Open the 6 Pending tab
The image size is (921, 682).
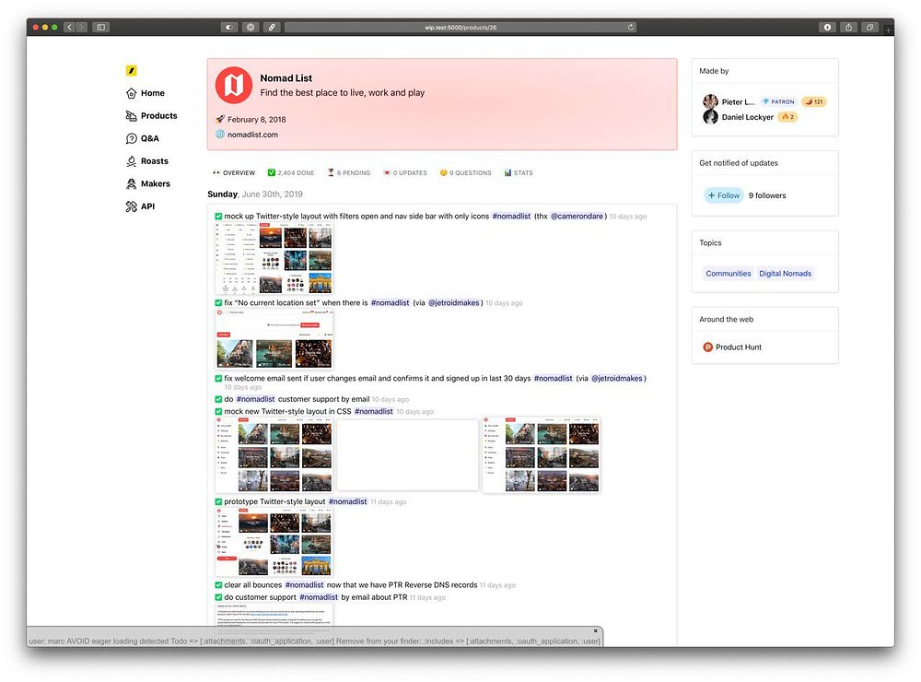[349, 173]
